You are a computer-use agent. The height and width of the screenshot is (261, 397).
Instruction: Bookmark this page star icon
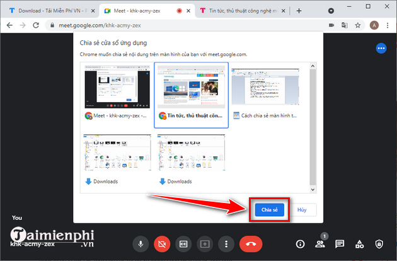[357, 25]
